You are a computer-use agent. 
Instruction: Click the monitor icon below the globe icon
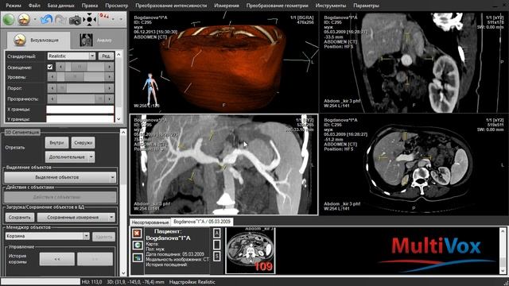click(138, 257)
